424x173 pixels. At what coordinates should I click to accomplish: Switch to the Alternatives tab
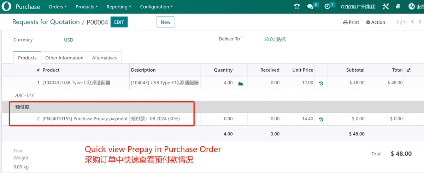[x=105, y=58]
